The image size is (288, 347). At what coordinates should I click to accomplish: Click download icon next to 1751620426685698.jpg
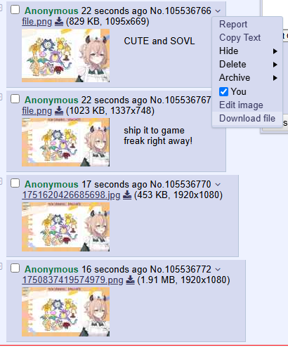coord(127,195)
